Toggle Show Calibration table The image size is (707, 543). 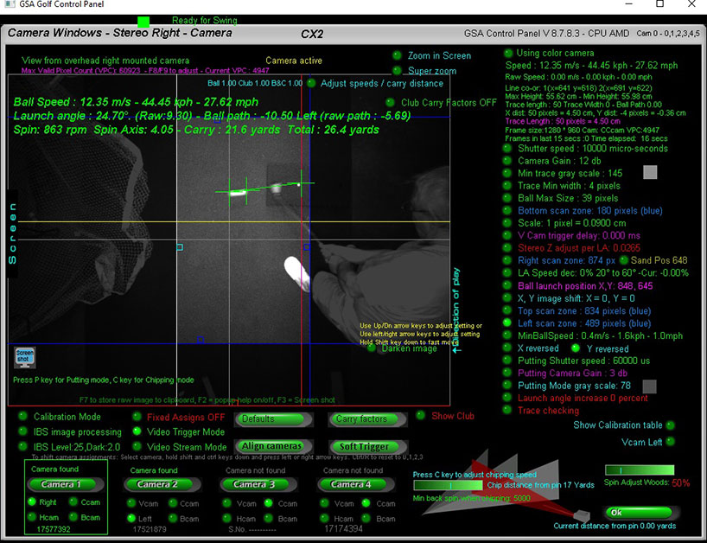(x=671, y=425)
